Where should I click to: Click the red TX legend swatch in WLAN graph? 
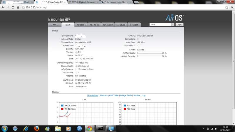[x=125, y=109]
